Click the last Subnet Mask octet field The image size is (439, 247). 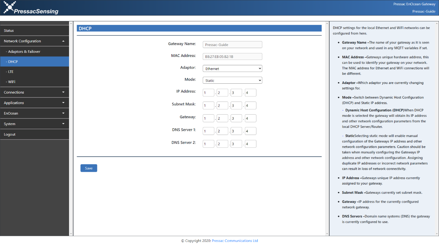click(250, 105)
